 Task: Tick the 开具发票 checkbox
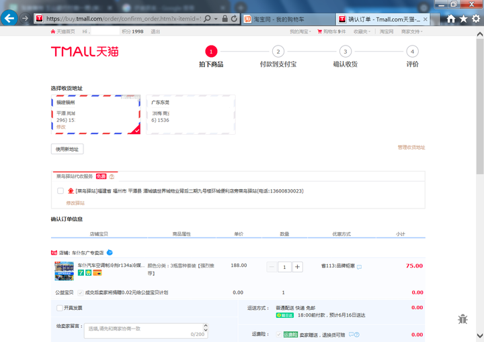60,308
